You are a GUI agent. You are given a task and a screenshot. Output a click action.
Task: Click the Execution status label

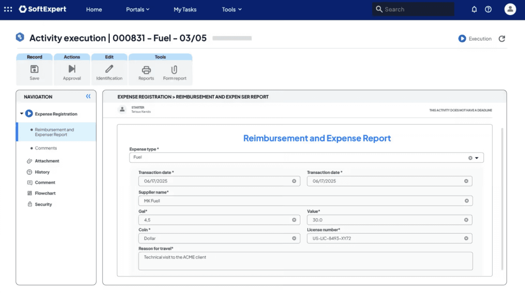point(480,39)
